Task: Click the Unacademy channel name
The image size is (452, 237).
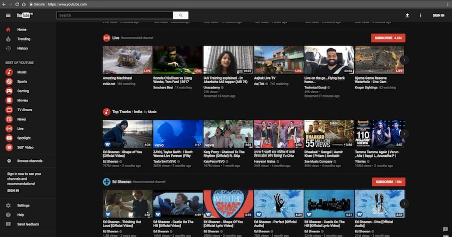Action: coord(212,88)
